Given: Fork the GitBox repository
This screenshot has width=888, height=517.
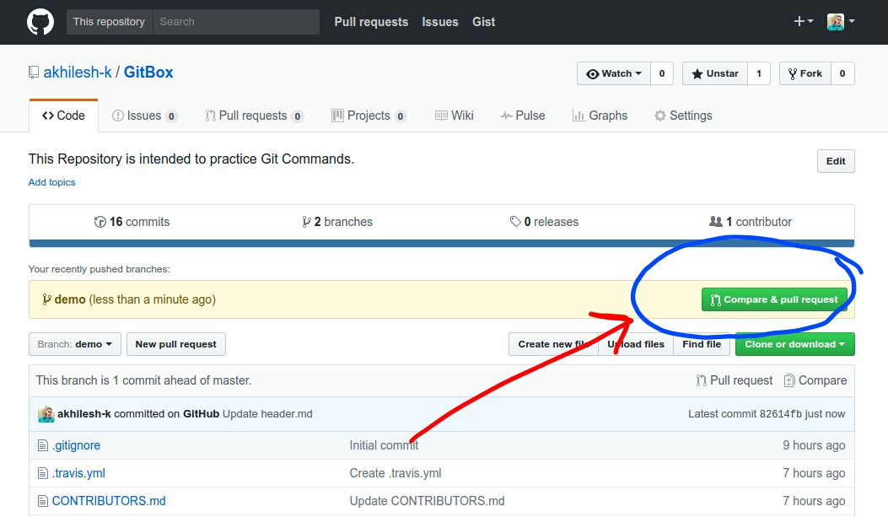Looking at the screenshot, I should pos(805,73).
